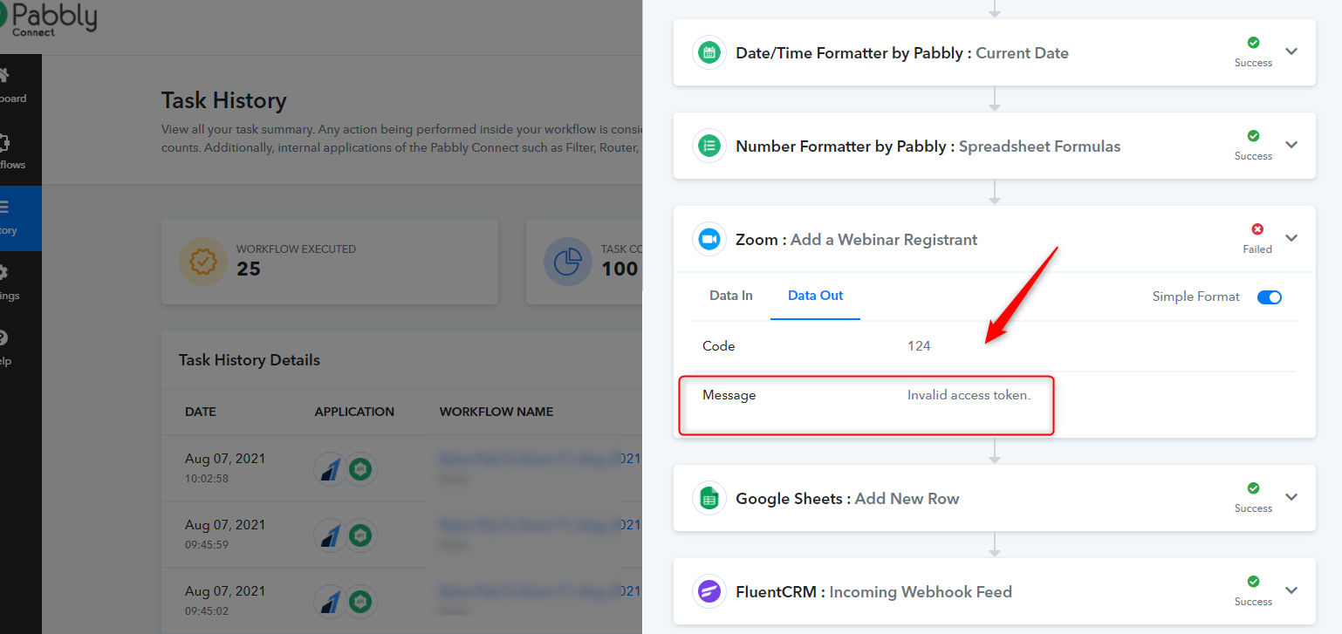Viewport: 1342px width, 634px height.
Task: Open Workflows from the left sidebar icon
Action: (3, 142)
